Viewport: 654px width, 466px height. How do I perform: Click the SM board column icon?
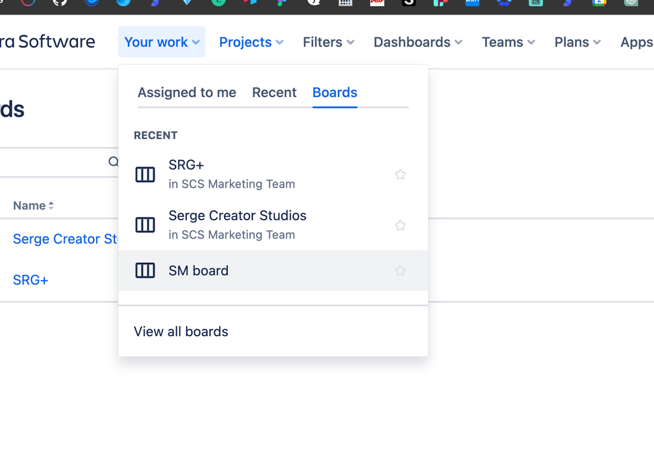pos(145,270)
